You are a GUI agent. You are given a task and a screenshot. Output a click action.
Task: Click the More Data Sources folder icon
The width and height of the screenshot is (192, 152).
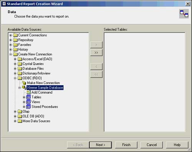(20, 121)
